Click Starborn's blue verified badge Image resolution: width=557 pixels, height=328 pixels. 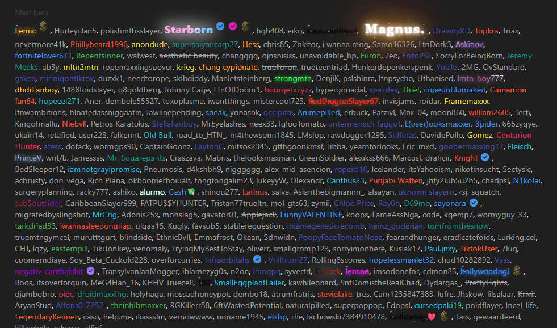tap(220, 26)
